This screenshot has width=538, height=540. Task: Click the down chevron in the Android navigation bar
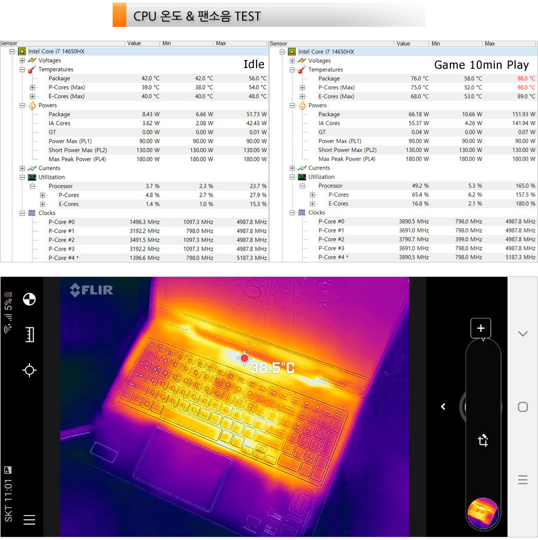click(x=522, y=334)
